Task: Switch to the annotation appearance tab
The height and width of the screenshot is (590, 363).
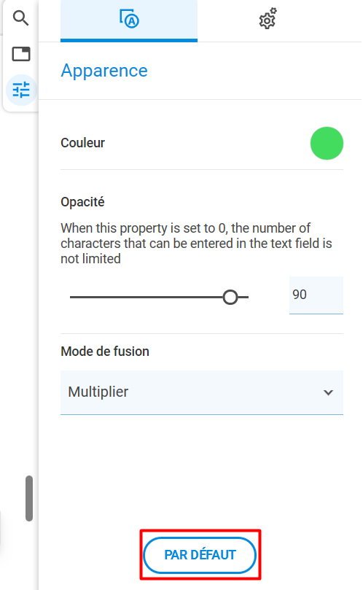Action: (x=129, y=20)
